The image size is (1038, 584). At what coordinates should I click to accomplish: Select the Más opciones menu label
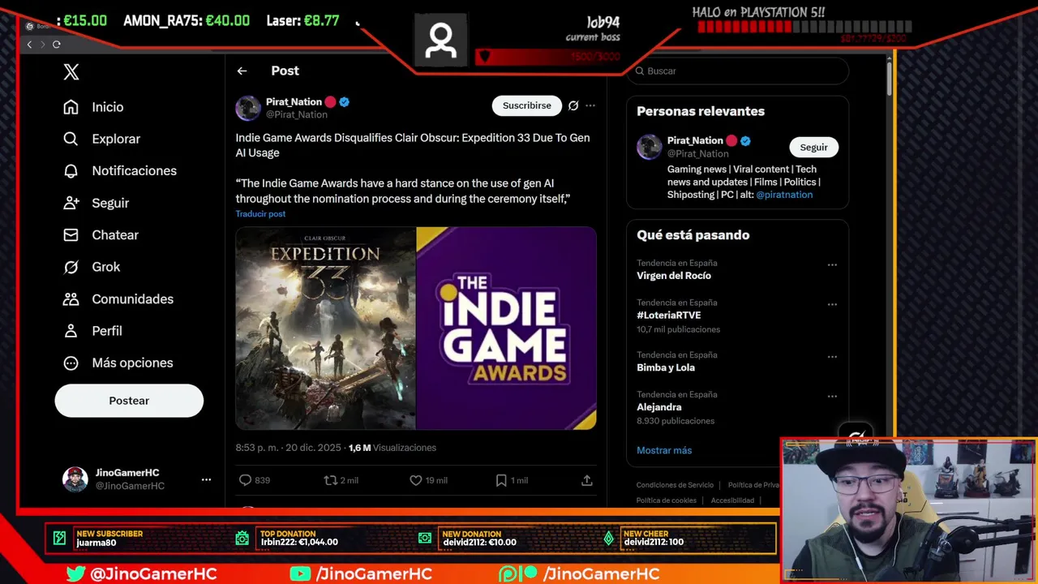pyautogui.click(x=132, y=363)
